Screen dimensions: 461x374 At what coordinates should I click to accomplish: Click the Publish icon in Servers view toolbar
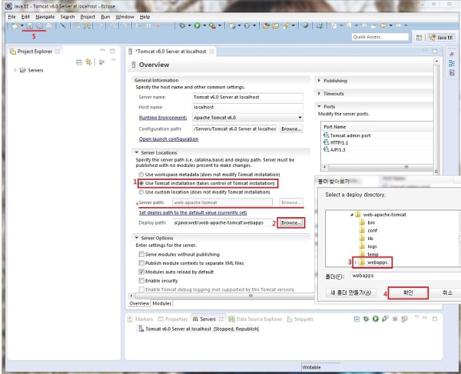tap(405, 319)
